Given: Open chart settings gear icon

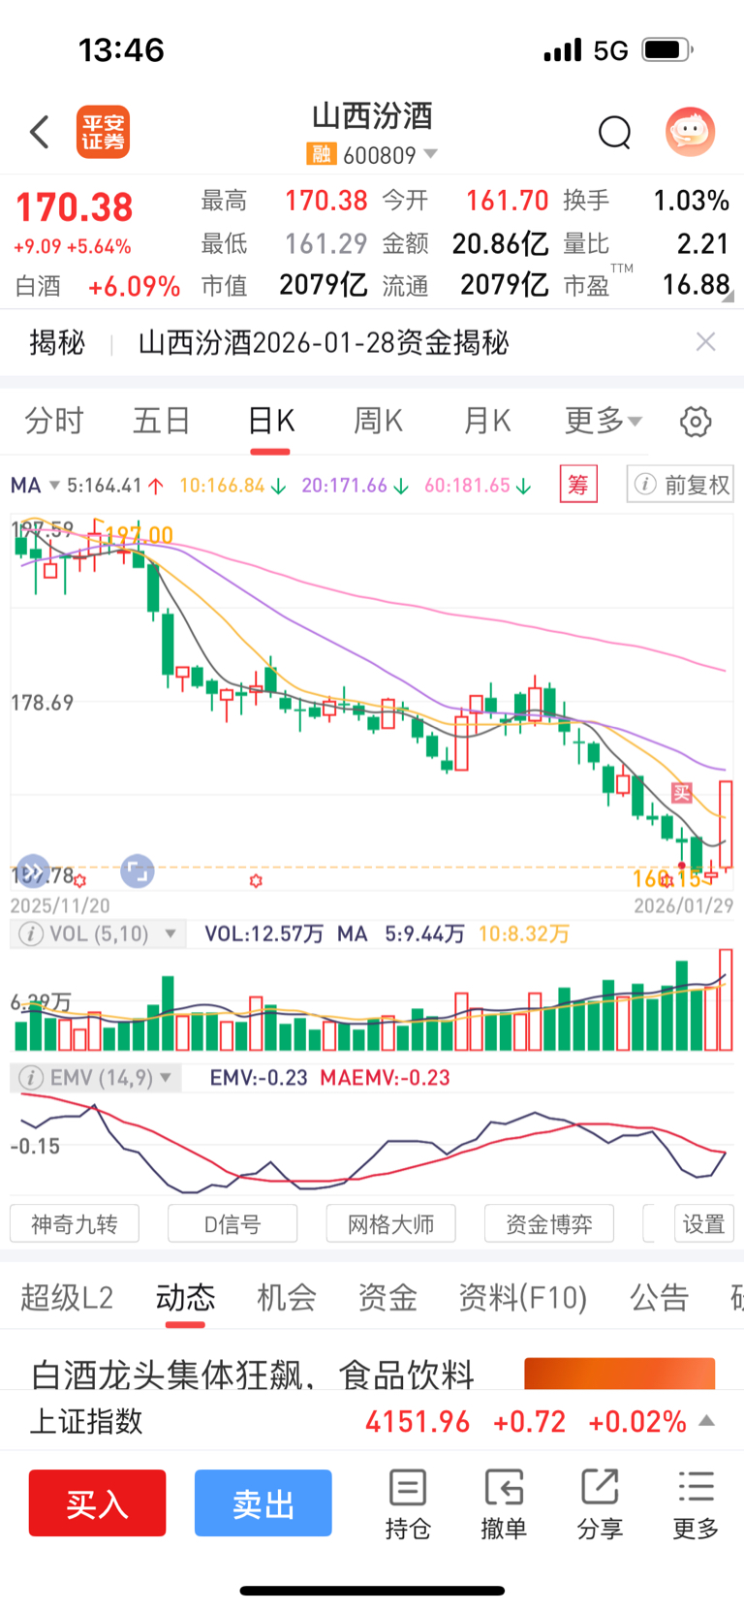Looking at the screenshot, I should click(696, 421).
